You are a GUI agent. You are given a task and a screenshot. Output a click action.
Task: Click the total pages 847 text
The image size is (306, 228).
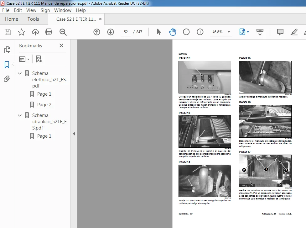point(139,32)
